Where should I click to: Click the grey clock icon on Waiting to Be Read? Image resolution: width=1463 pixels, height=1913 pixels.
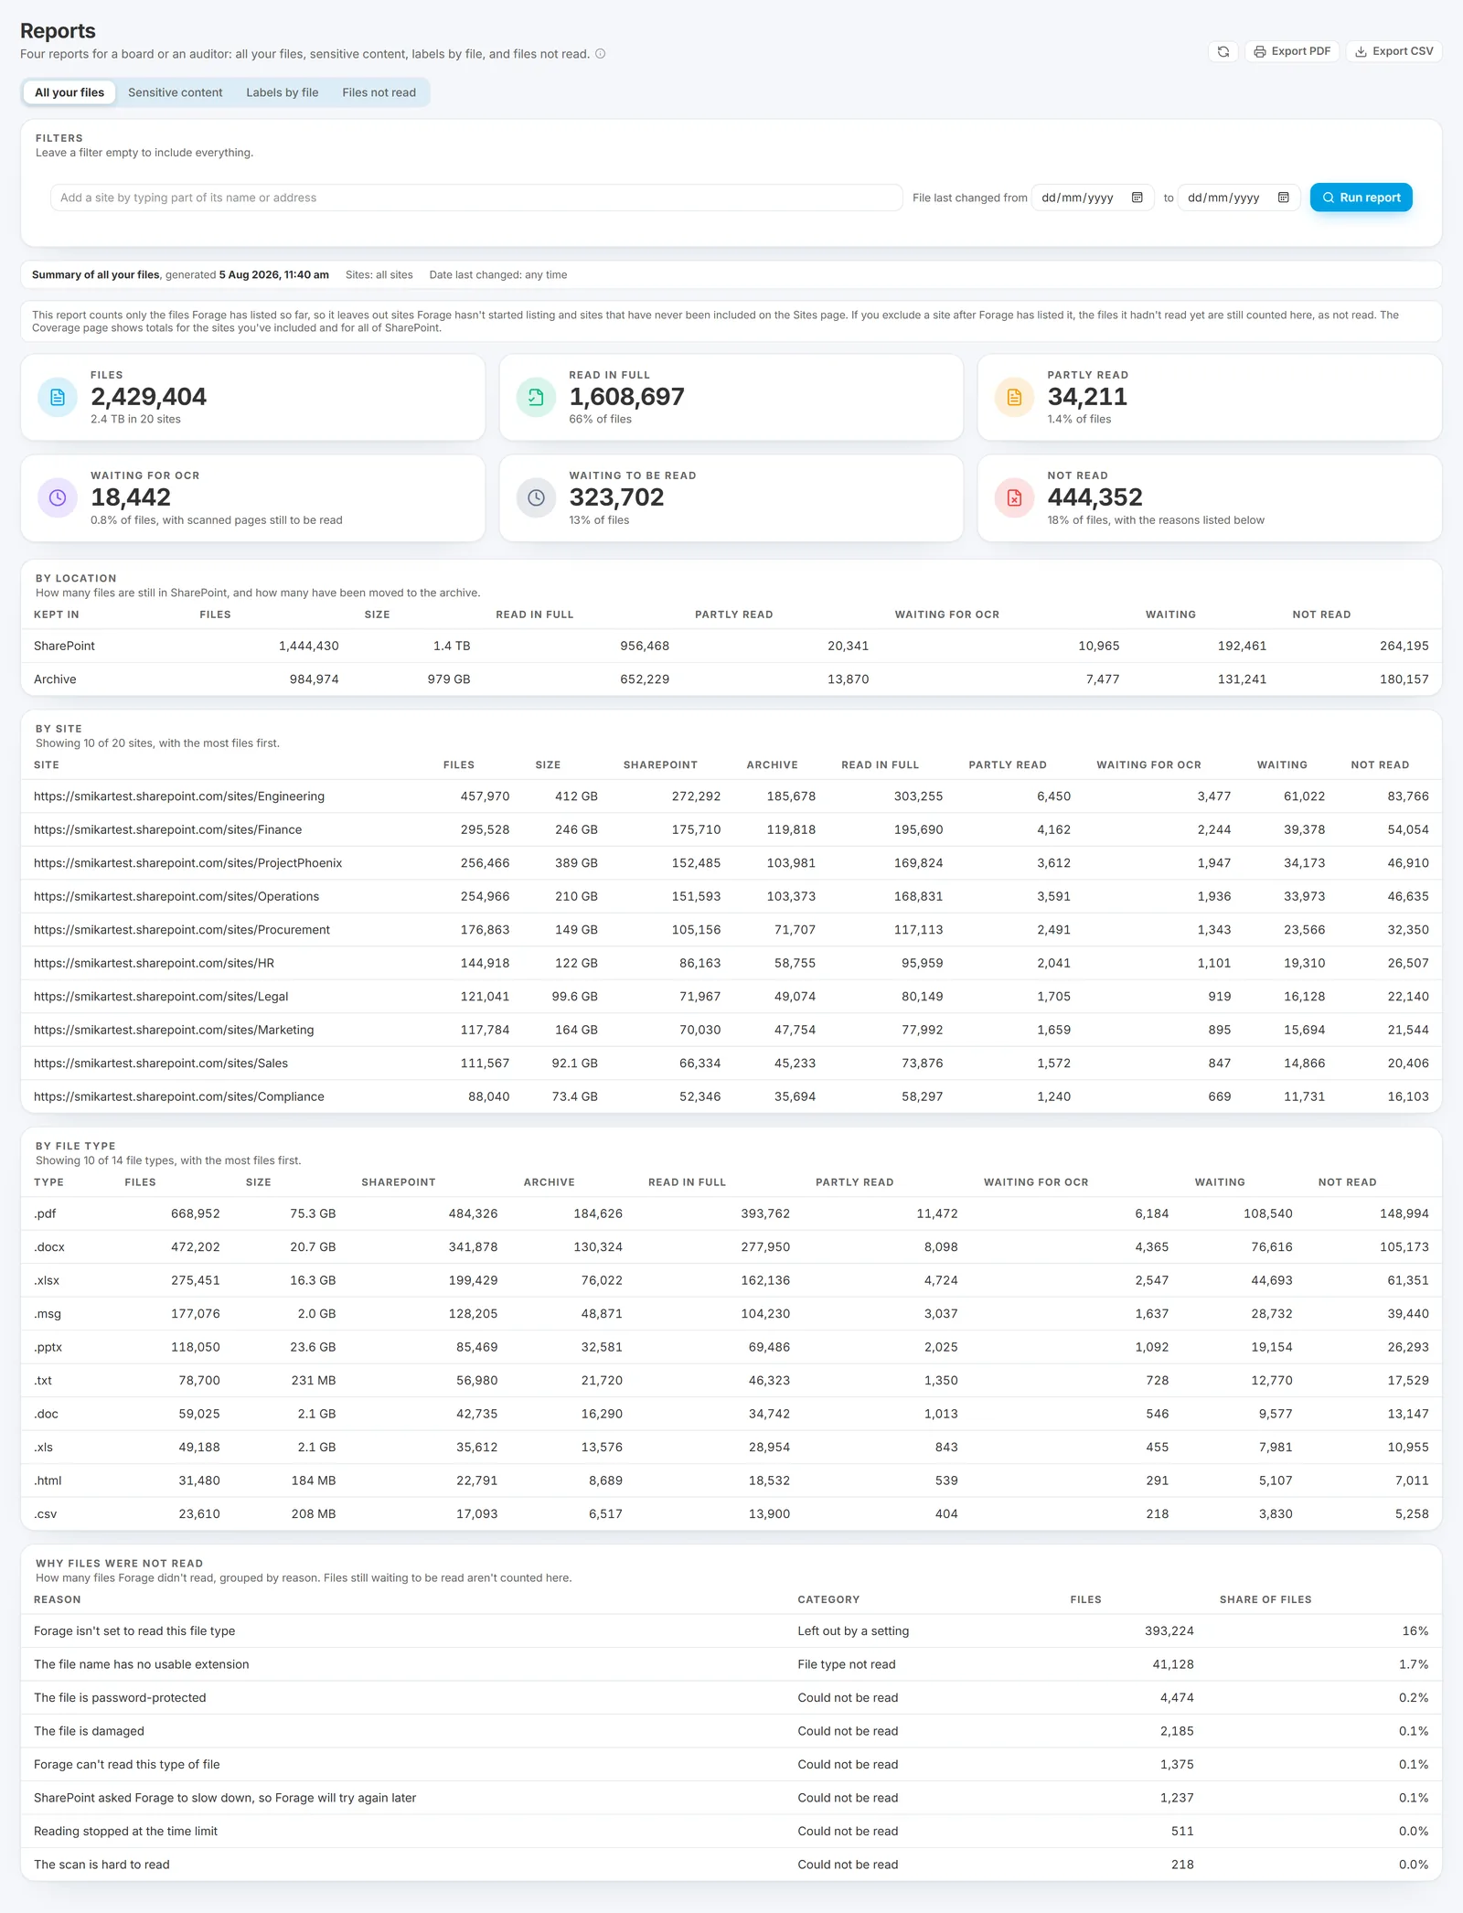(536, 497)
